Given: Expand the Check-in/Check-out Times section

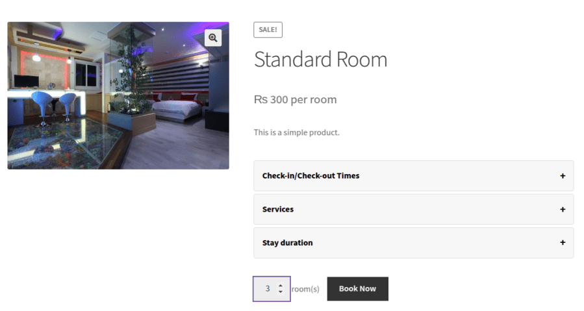Looking at the screenshot, I should (311, 176).
